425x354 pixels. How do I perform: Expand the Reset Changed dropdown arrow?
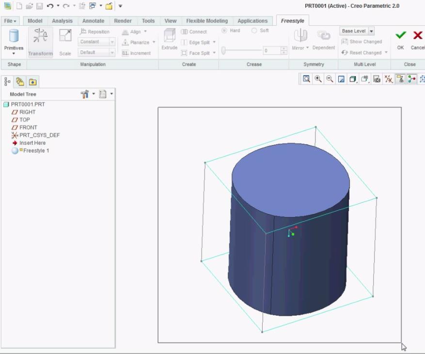coord(386,52)
